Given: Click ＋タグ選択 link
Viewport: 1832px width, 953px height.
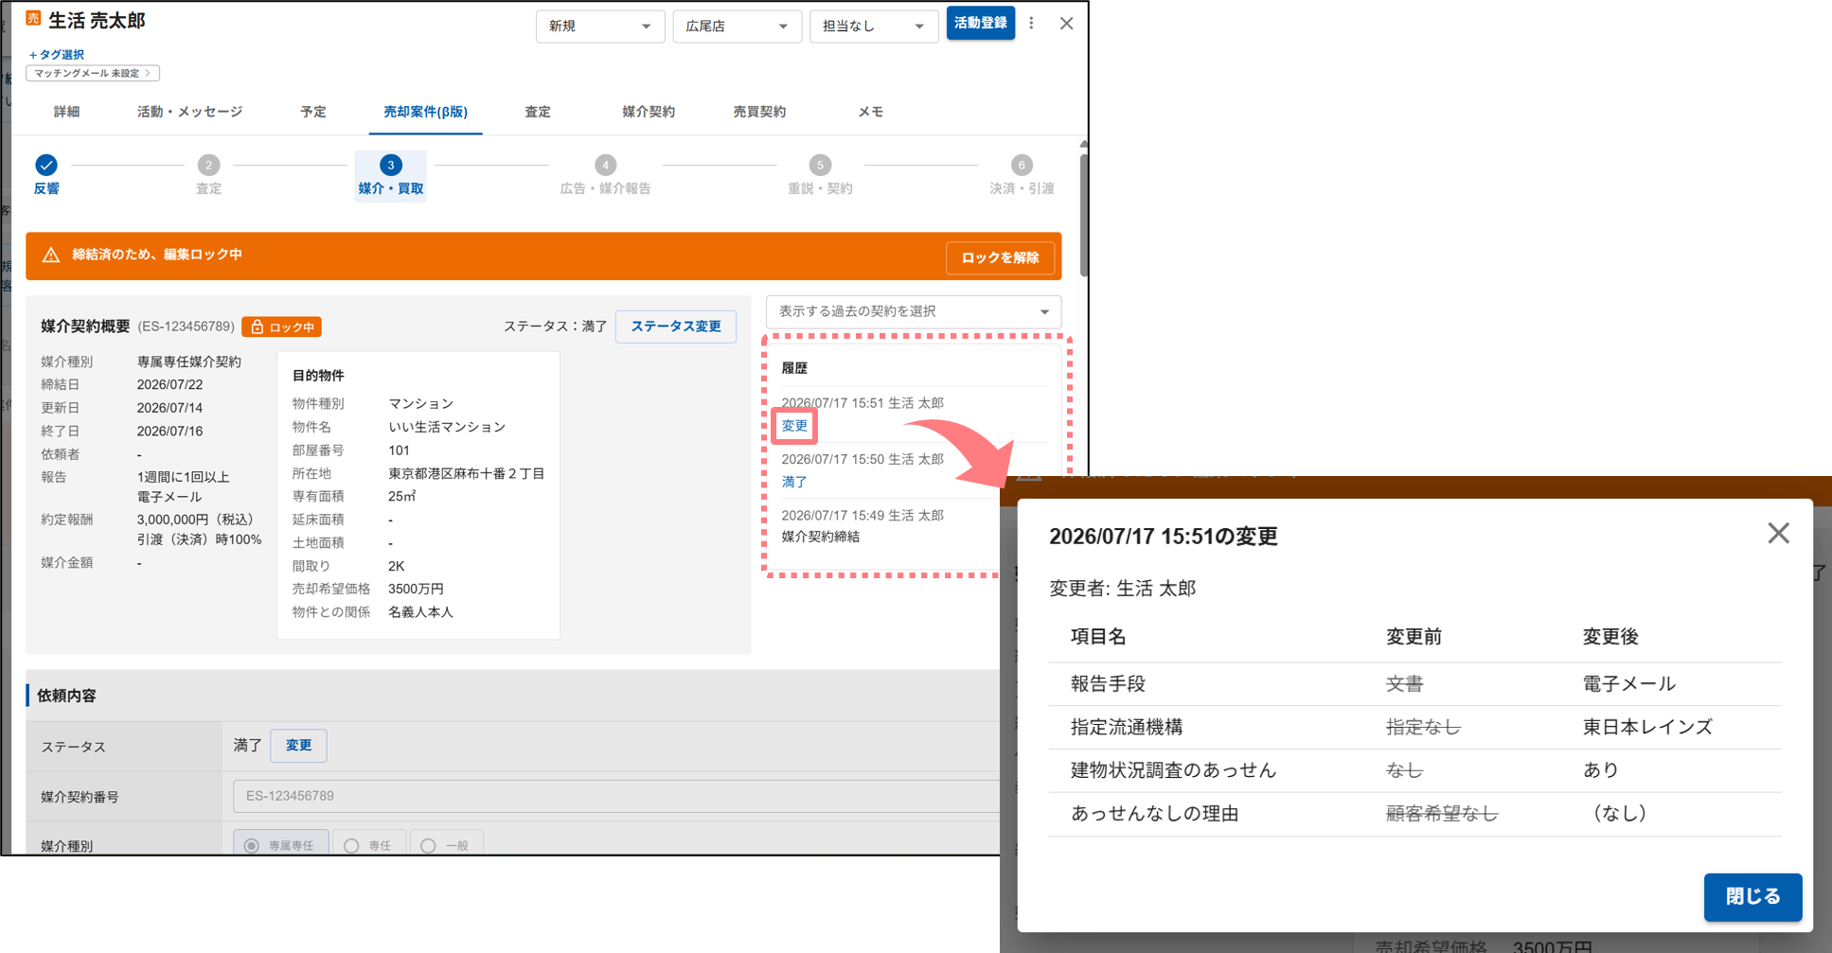Looking at the screenshot, I should [56, 55].
